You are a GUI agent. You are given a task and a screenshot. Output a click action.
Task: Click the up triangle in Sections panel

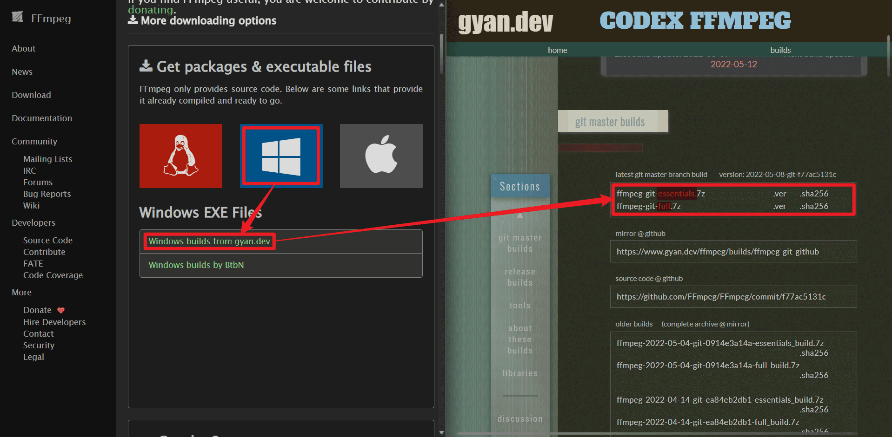[520, 215]
